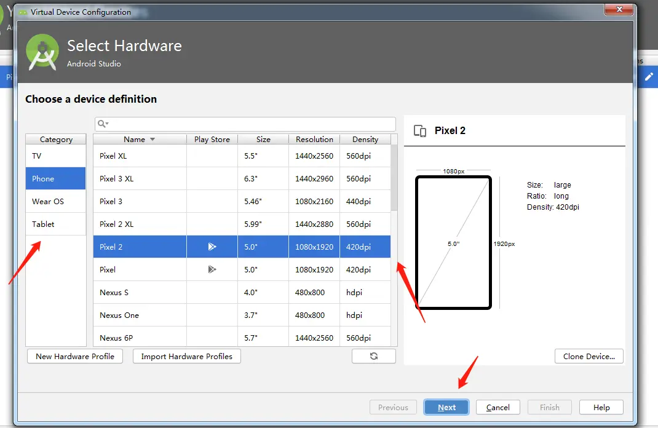Open Help for this dialog

tap(601, 408)
